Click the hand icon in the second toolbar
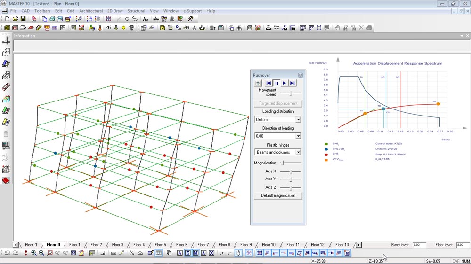471x264 pixels. [337, 28]
